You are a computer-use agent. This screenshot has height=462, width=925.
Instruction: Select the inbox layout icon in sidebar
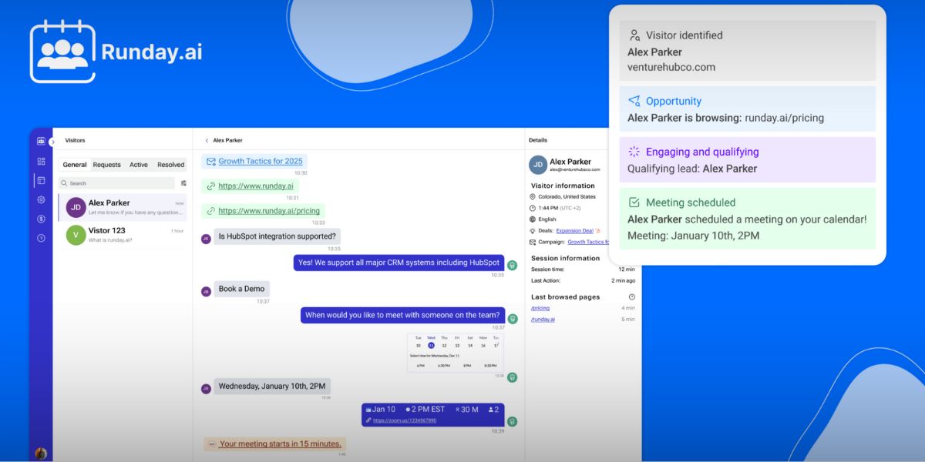click(x=41, y=180)
